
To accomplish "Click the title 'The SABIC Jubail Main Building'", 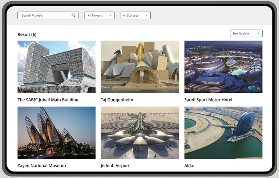I will coord(48,100).
